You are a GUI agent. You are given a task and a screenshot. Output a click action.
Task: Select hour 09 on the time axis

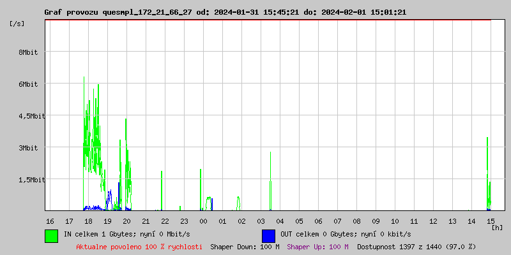tap(376, 221)
